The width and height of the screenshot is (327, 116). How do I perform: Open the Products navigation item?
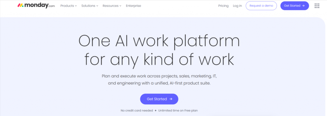(69, 6)
